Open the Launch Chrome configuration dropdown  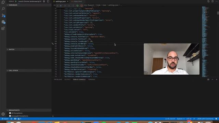point(30,1)
